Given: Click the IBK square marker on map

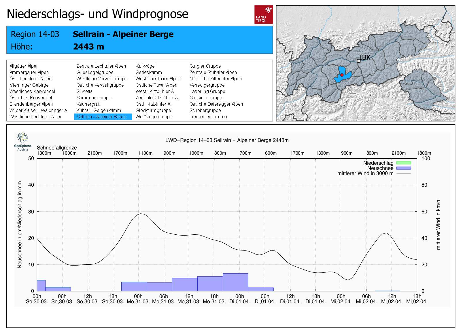Looking at the screenshot, I should click(358, 61).
